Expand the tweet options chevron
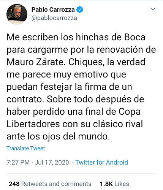Screen dimensions: 163x190 coord(153,9)
